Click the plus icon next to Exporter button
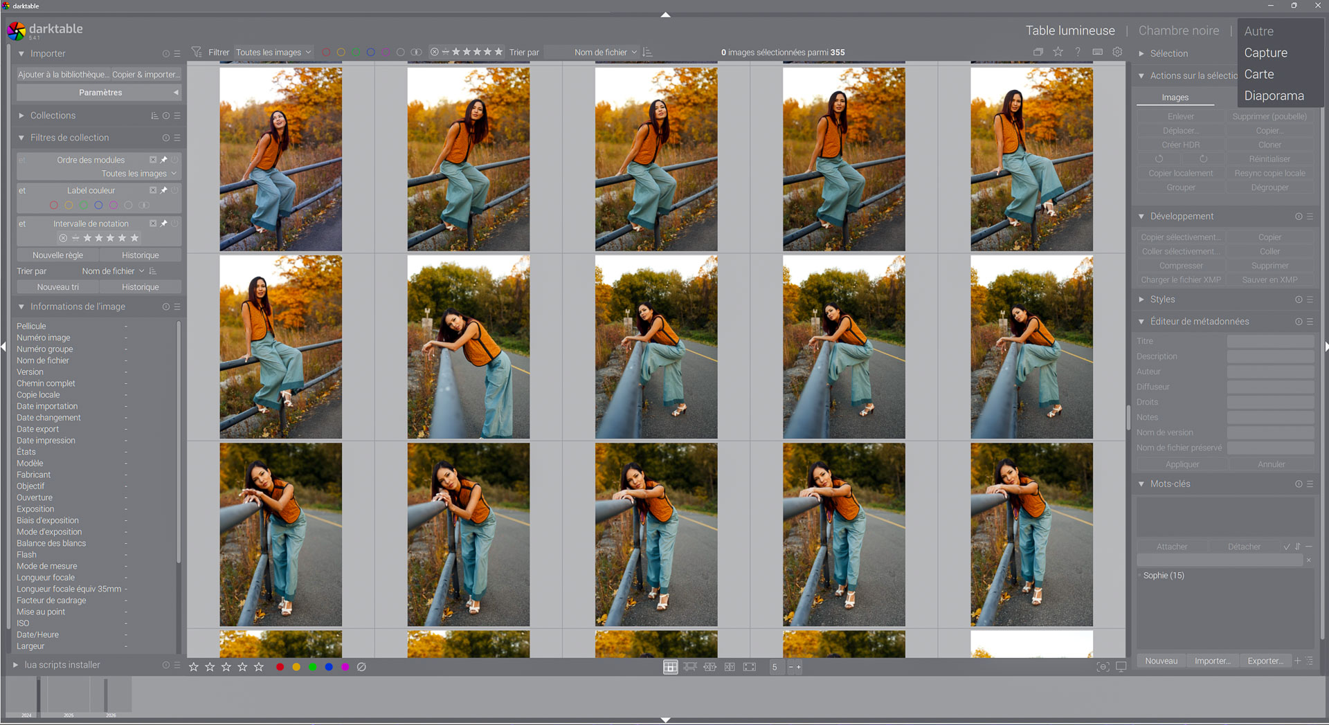Viewport: 1329px width, 725px height. point(1298,661)
